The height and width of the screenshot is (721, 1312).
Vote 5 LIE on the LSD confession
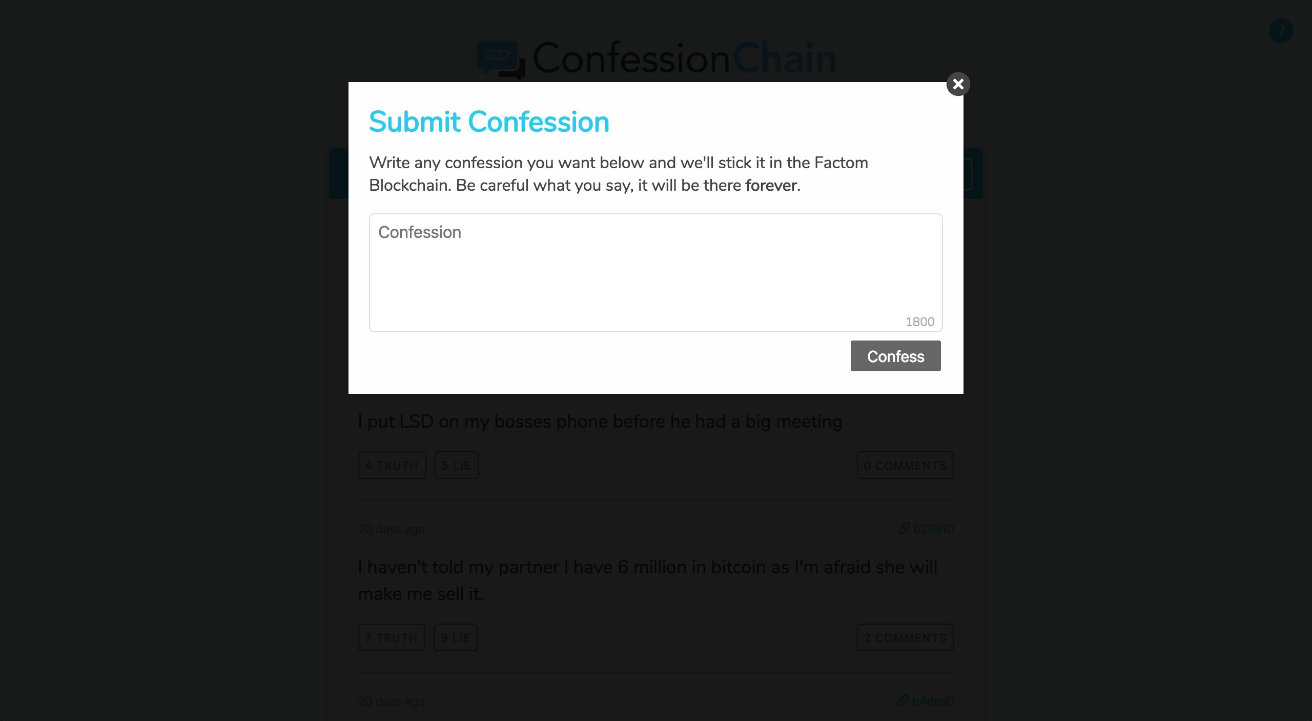click(456, 465)
